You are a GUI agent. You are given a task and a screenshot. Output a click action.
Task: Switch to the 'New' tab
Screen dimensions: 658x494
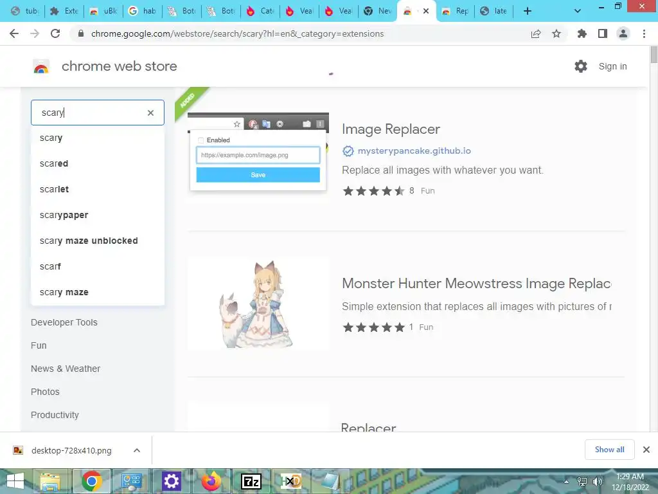click(378, 11)
